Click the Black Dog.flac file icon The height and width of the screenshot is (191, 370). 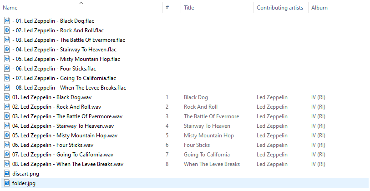coord(7,20)
